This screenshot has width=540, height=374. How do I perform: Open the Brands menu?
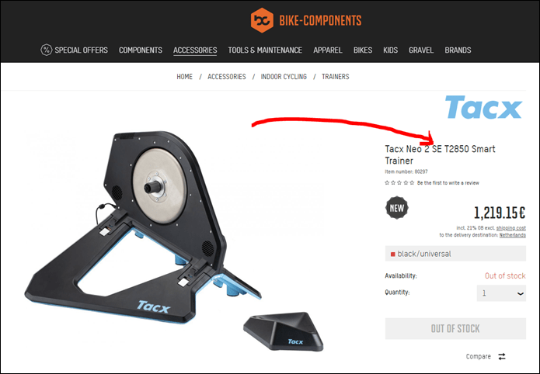(458, 50)
